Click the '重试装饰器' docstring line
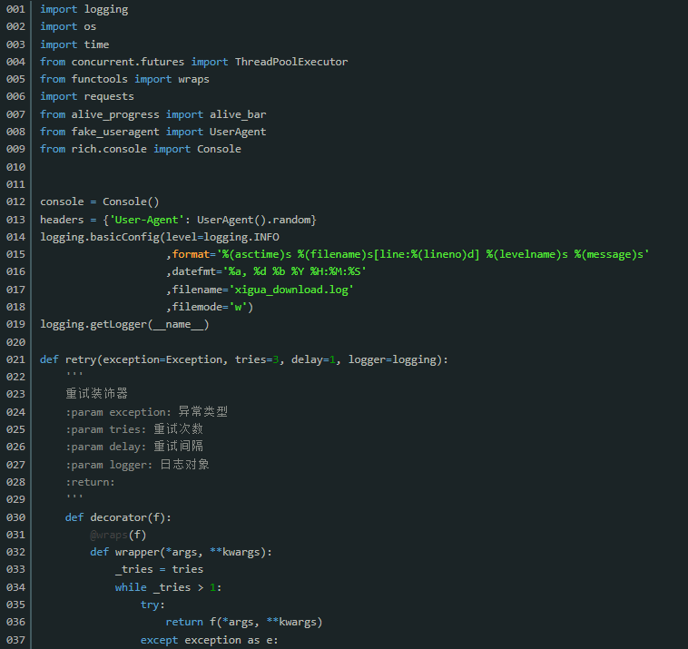Viewport: 688px width, 649px height. pyautogui.click(x=96, y=394)
